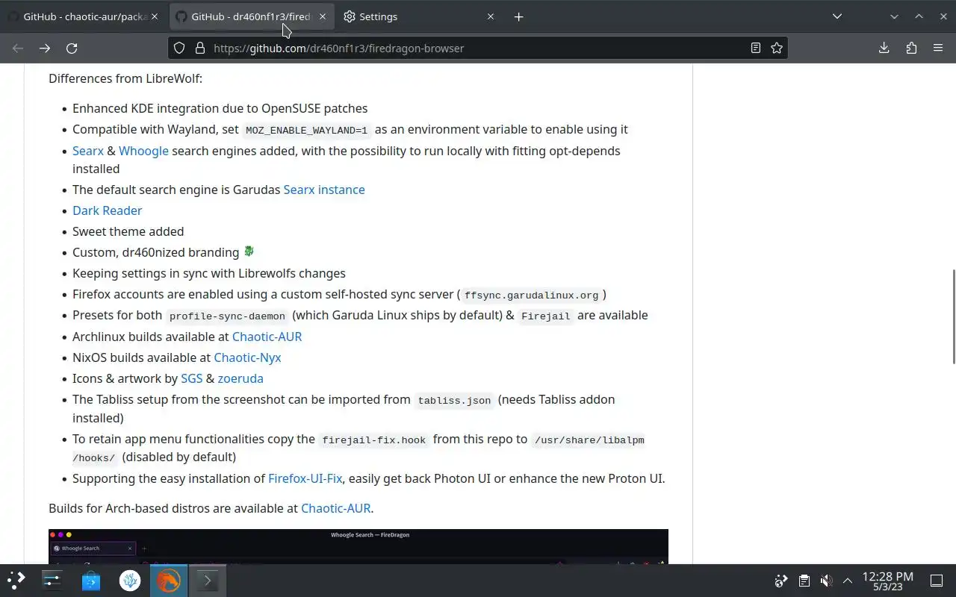Close the chaotic-aur GitHub tab
956x597 pixels.
(155, 16)
